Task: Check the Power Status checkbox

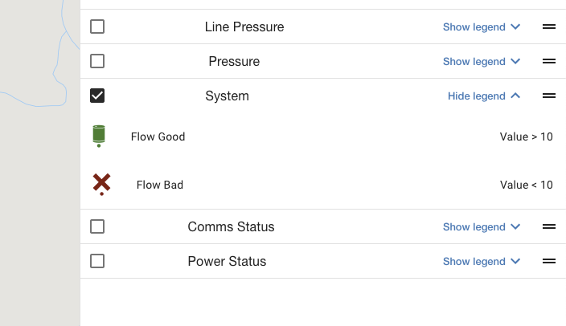Action: 97,261
